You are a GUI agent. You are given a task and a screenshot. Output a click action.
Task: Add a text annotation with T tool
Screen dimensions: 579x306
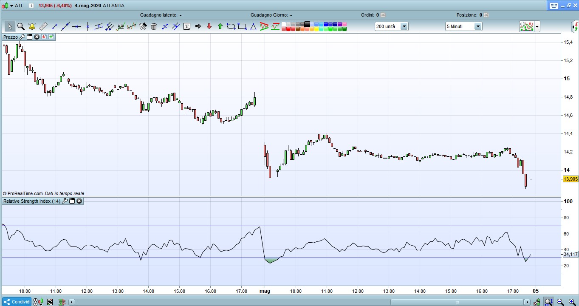tap(187, 26)
